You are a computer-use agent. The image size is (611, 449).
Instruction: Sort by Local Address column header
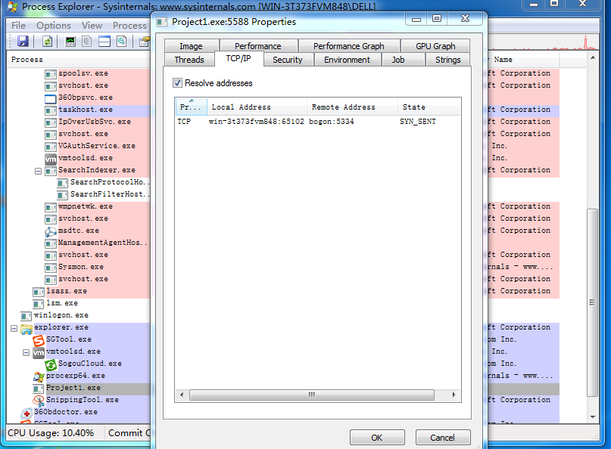[x=257, y=107]
